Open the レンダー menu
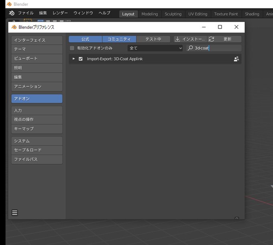The image size is (273, 245). point(60,13)
